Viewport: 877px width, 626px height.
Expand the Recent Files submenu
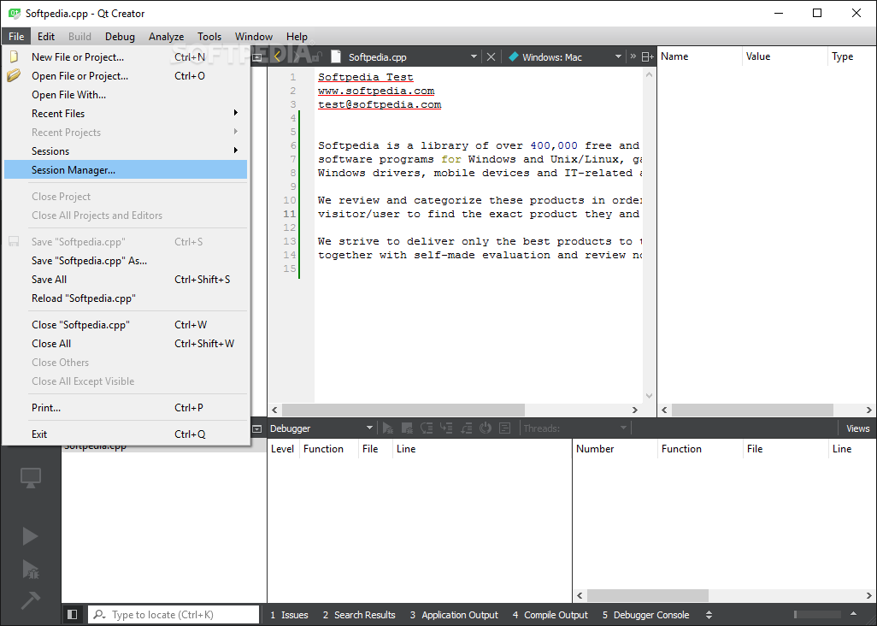[126, 114]
